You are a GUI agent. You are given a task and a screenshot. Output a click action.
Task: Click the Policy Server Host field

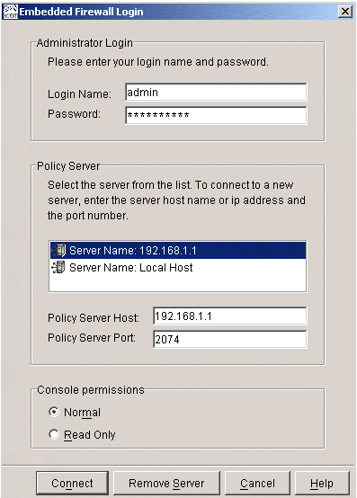point(229,316)
